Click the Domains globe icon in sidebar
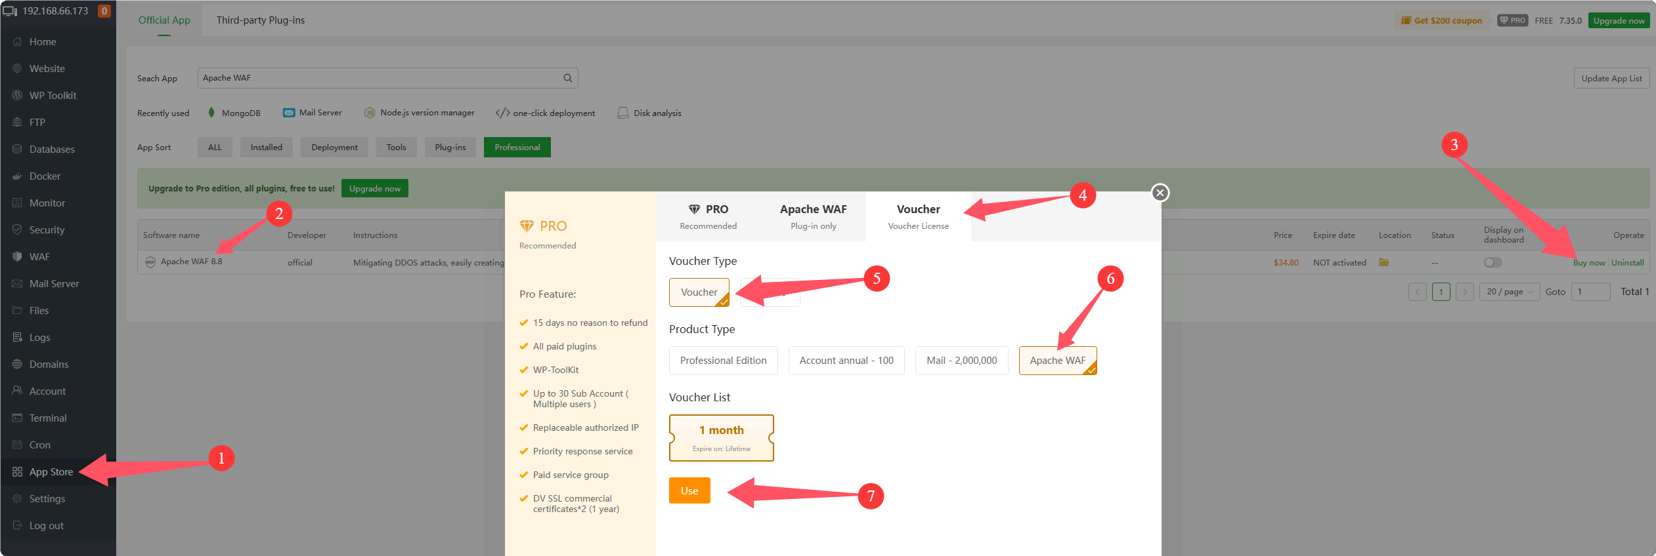Image resolution: width=1656 pixels, height=556 pixels. (18, 365)
